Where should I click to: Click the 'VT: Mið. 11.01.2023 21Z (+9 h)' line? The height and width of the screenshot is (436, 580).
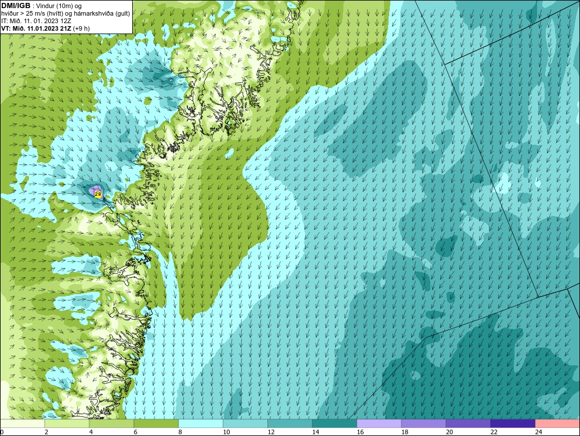[x=45, y=28]
